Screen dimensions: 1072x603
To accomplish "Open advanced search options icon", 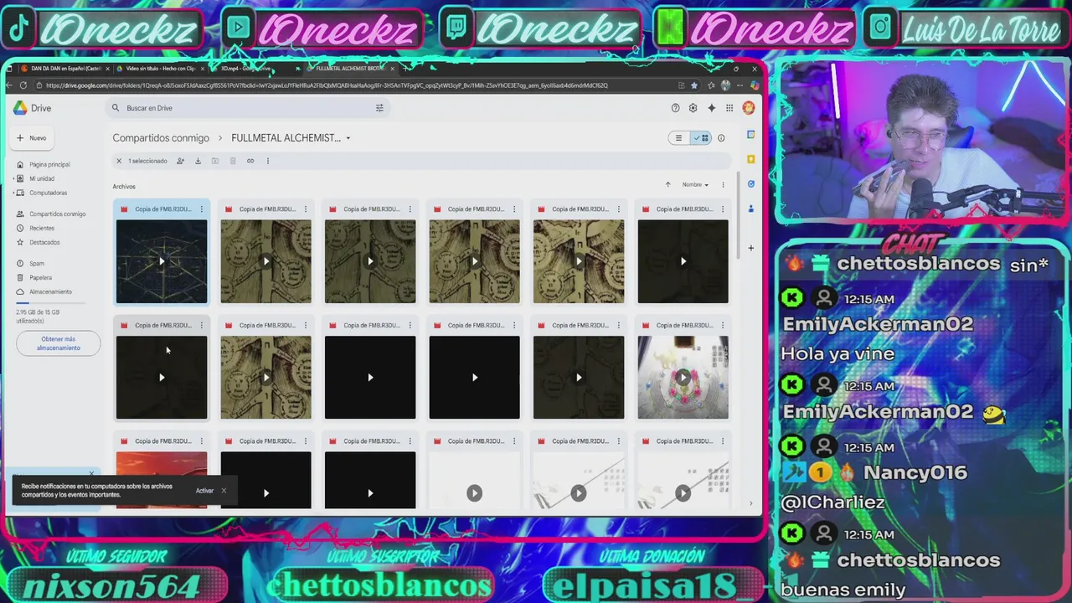I will coord(379,108).
